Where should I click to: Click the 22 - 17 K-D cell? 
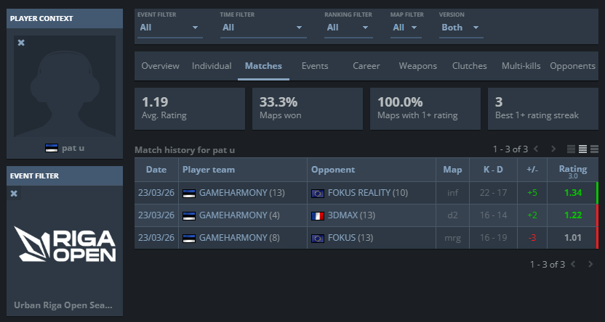tap(493, 193)
